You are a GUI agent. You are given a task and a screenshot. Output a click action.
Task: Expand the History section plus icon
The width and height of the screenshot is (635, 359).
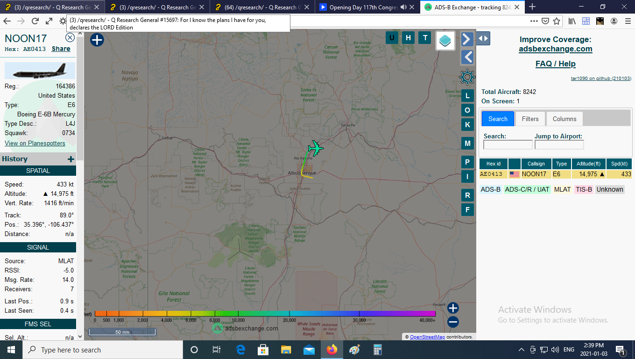pos(71,159)
